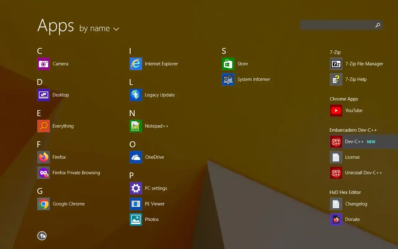The width and height of the screenshot is (398, 249).
Task: Click the letter O group header
Action: 132,144
